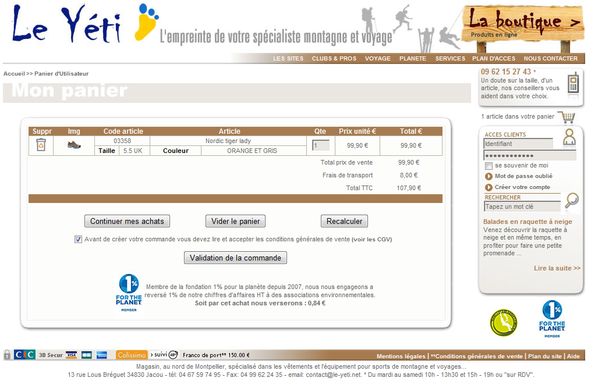Click Conditions générales de vente footer link

(477, 357)
